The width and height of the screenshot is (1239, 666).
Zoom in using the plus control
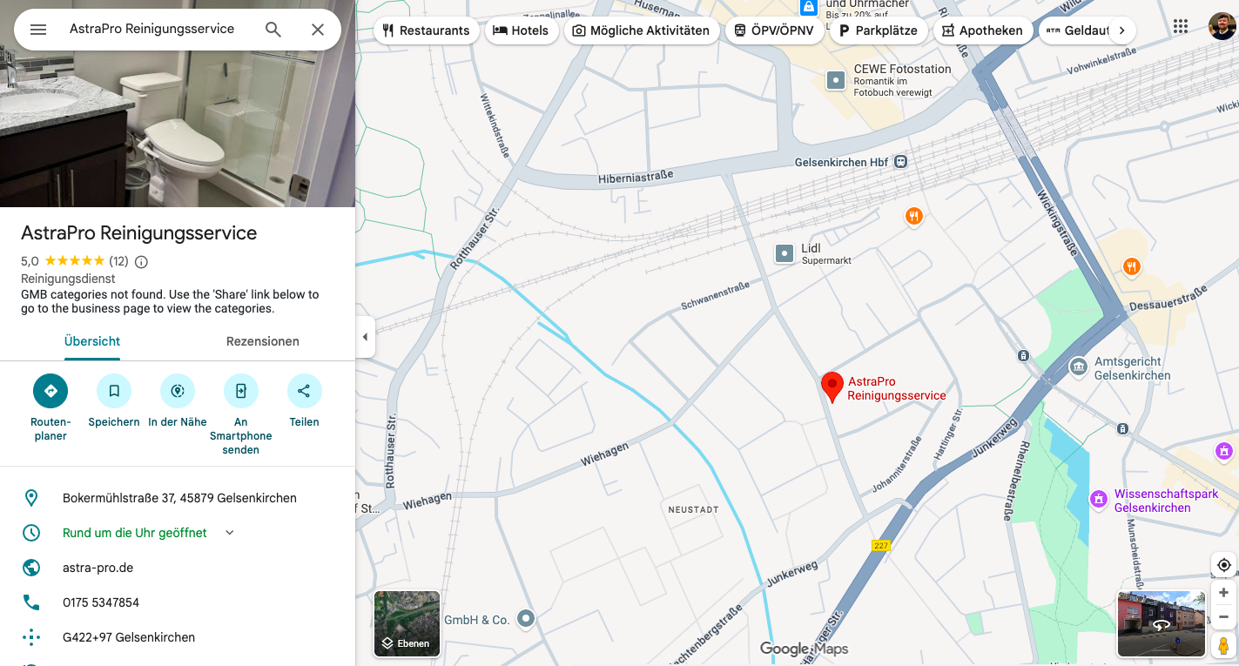click(x=1222, y=592)
